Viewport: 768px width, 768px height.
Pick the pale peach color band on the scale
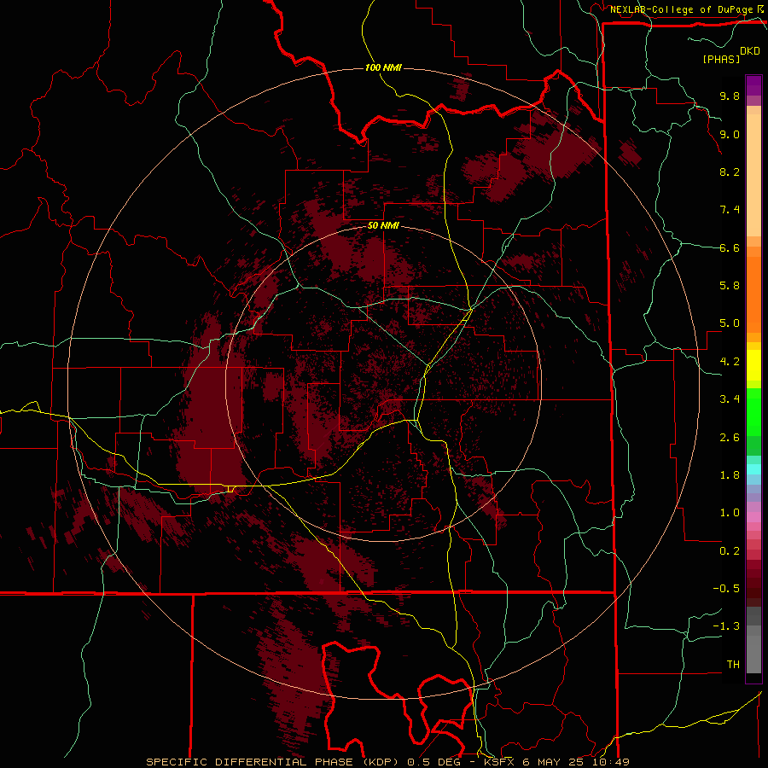753,177
